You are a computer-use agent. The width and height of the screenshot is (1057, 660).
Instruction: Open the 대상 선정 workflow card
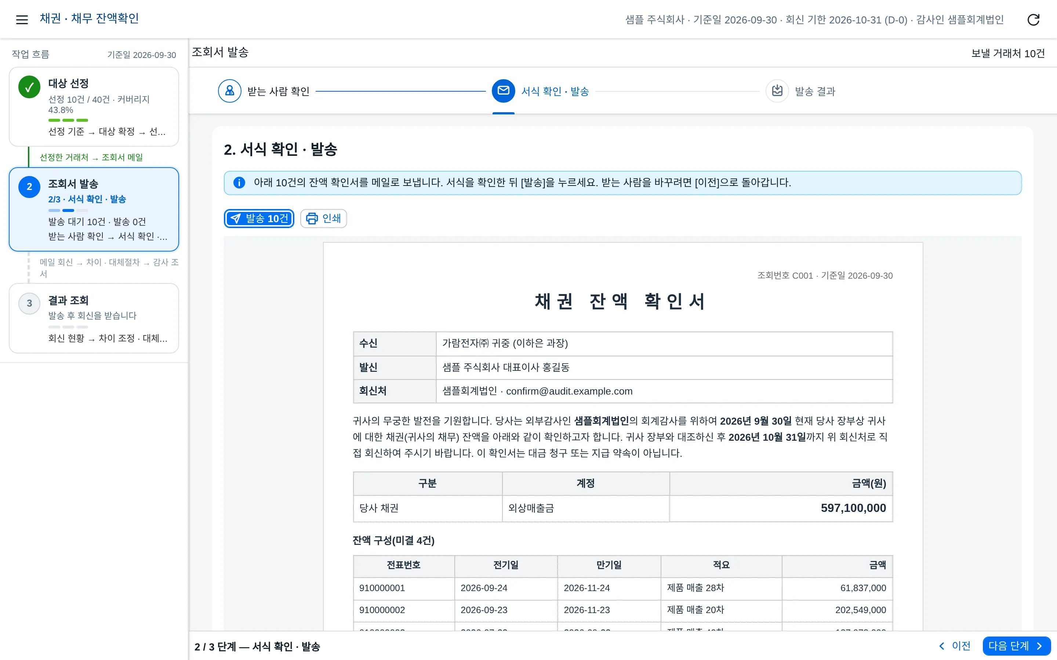tap(94, 106)
